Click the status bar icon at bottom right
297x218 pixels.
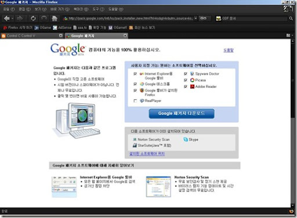[x=291, y=211]
